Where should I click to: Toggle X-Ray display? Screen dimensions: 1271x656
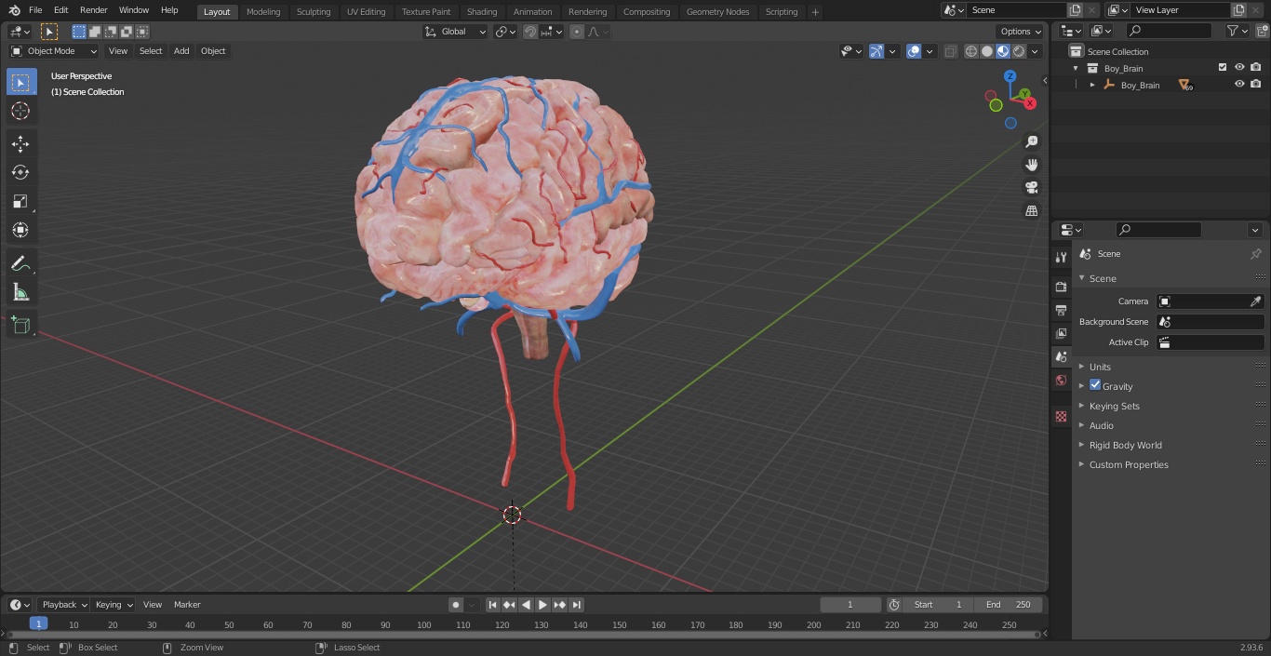point(950,51)
